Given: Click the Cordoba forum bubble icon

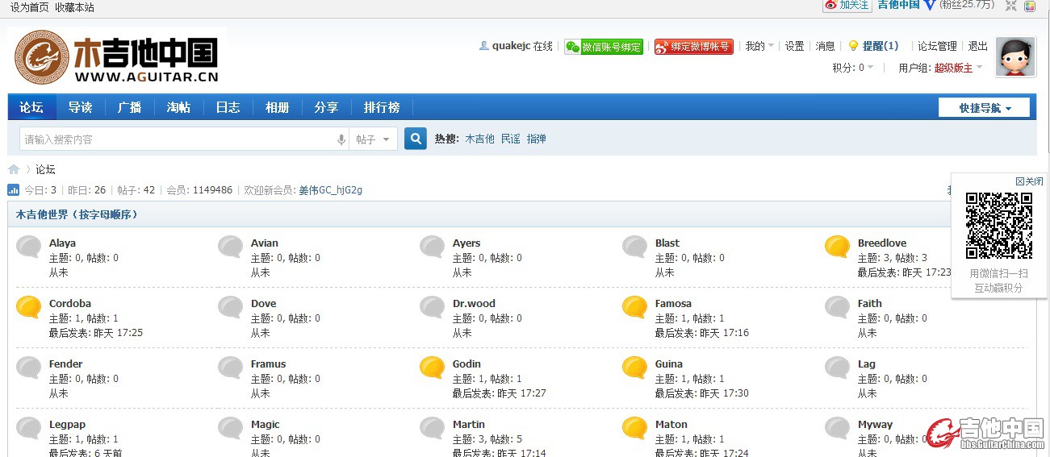Looking at the screenshot, I should tap(29, 307).
